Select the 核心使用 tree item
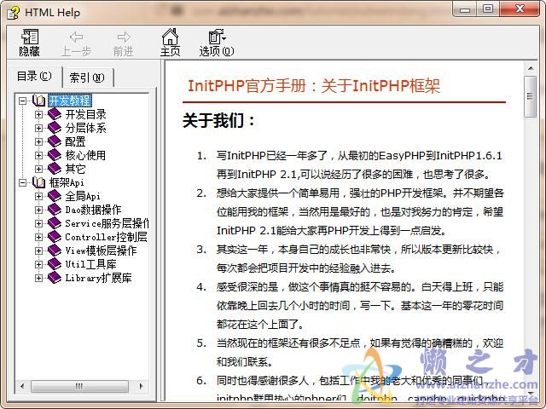The image size is (546, 409). coord(85,155)
